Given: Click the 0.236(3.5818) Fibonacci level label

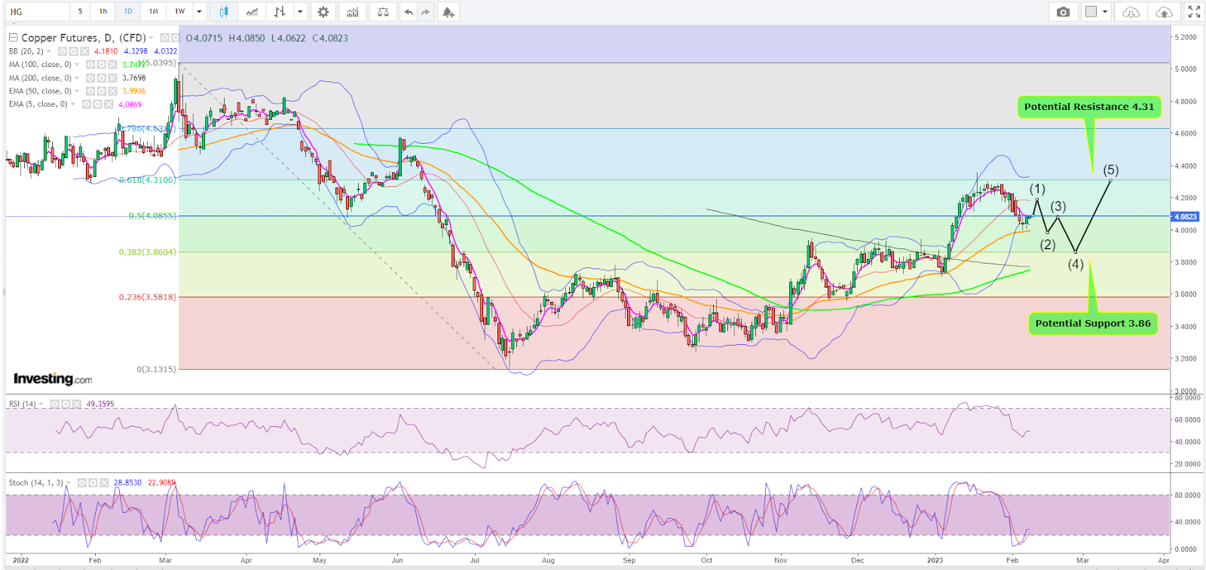Looking at the screenshot, I should click(148, 297).
